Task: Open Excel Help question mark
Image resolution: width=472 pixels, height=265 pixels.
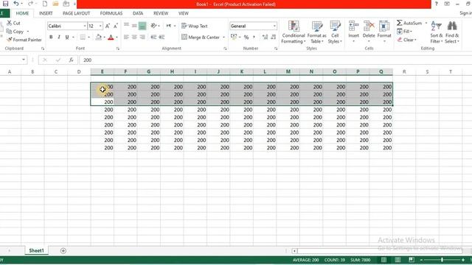Action: pyautogui.click(x=436, y=4)
